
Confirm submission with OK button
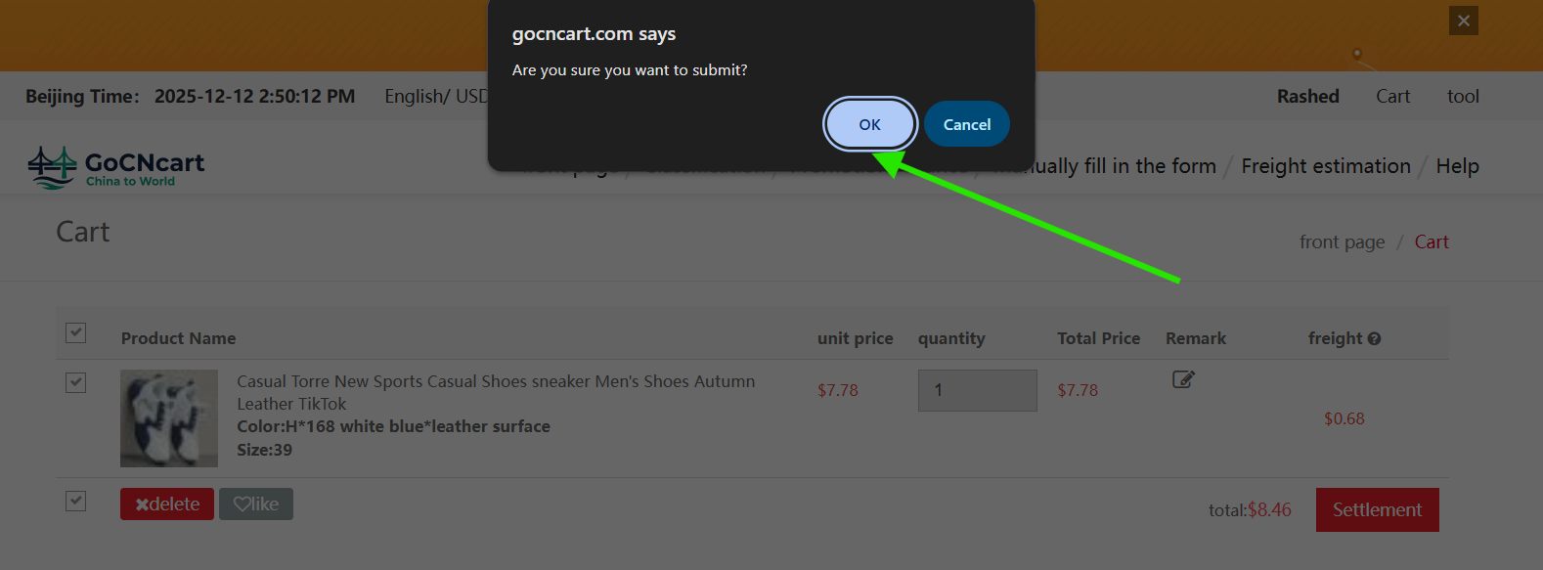point(868,123)
